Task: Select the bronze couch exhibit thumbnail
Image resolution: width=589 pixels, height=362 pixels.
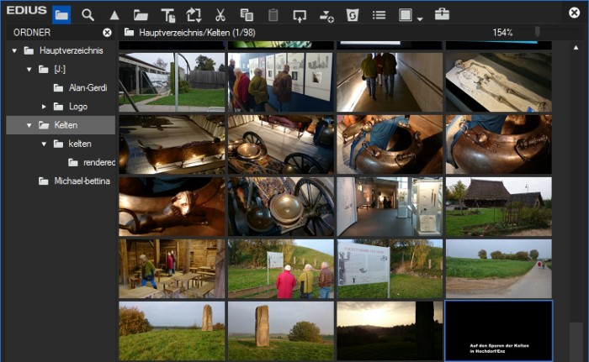Action: click(x=172, y=144)
